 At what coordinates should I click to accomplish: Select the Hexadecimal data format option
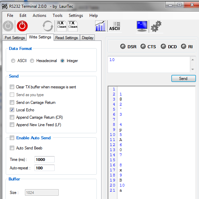tap(32, 61)
